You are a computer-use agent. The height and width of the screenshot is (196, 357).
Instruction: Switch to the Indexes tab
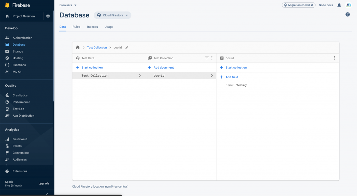92,27
